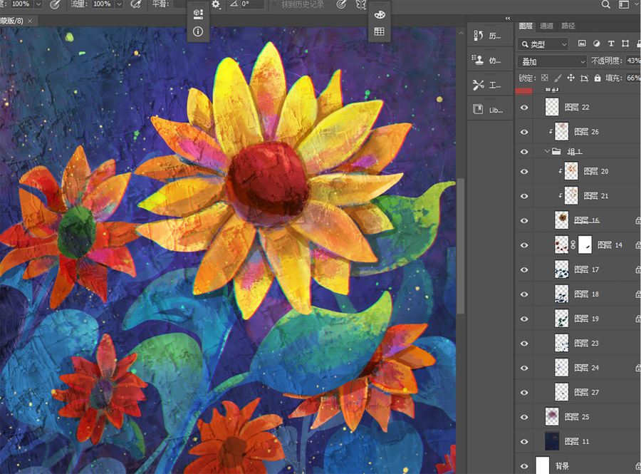Screen dimensions: 641x474
Task: Open the butterfly symmetry options
Action: (360, 4)
